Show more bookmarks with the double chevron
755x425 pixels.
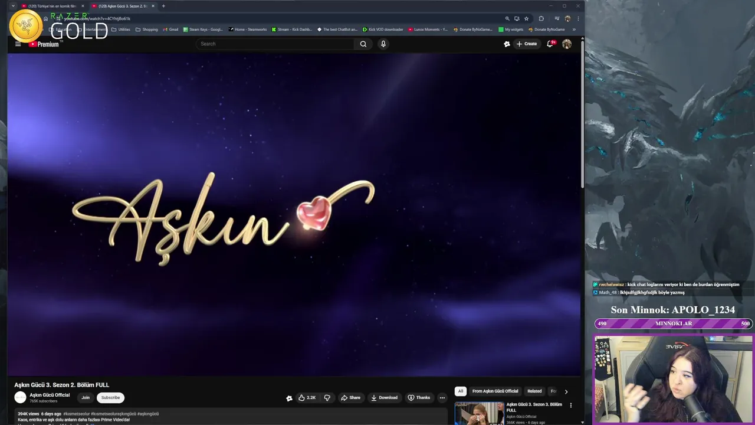click(x=574, y=30)
